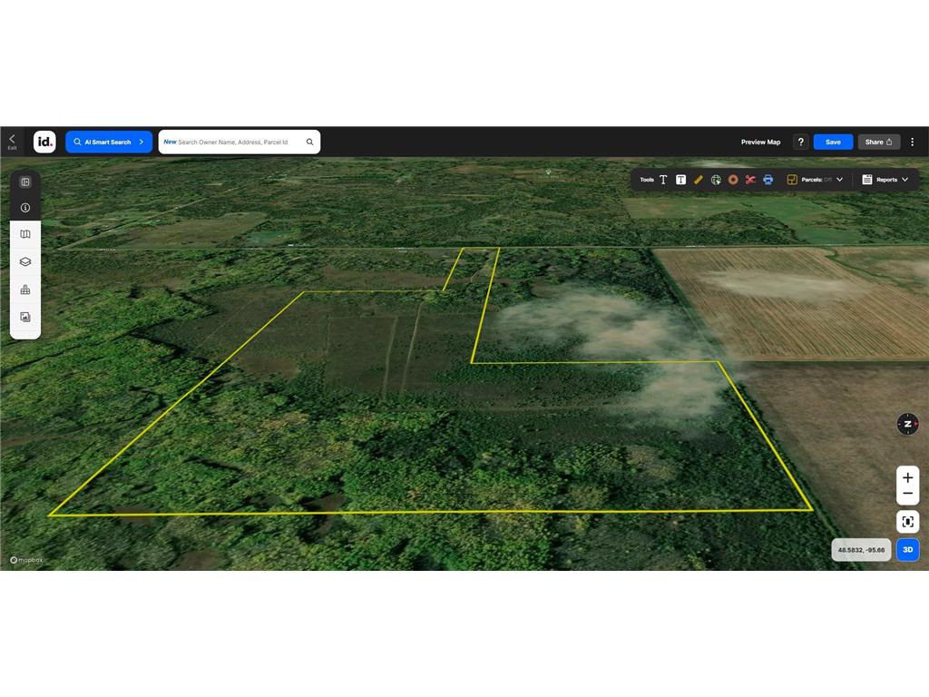
Task: Click the Parcels grid icon
Action: click(x=792, y=180)
